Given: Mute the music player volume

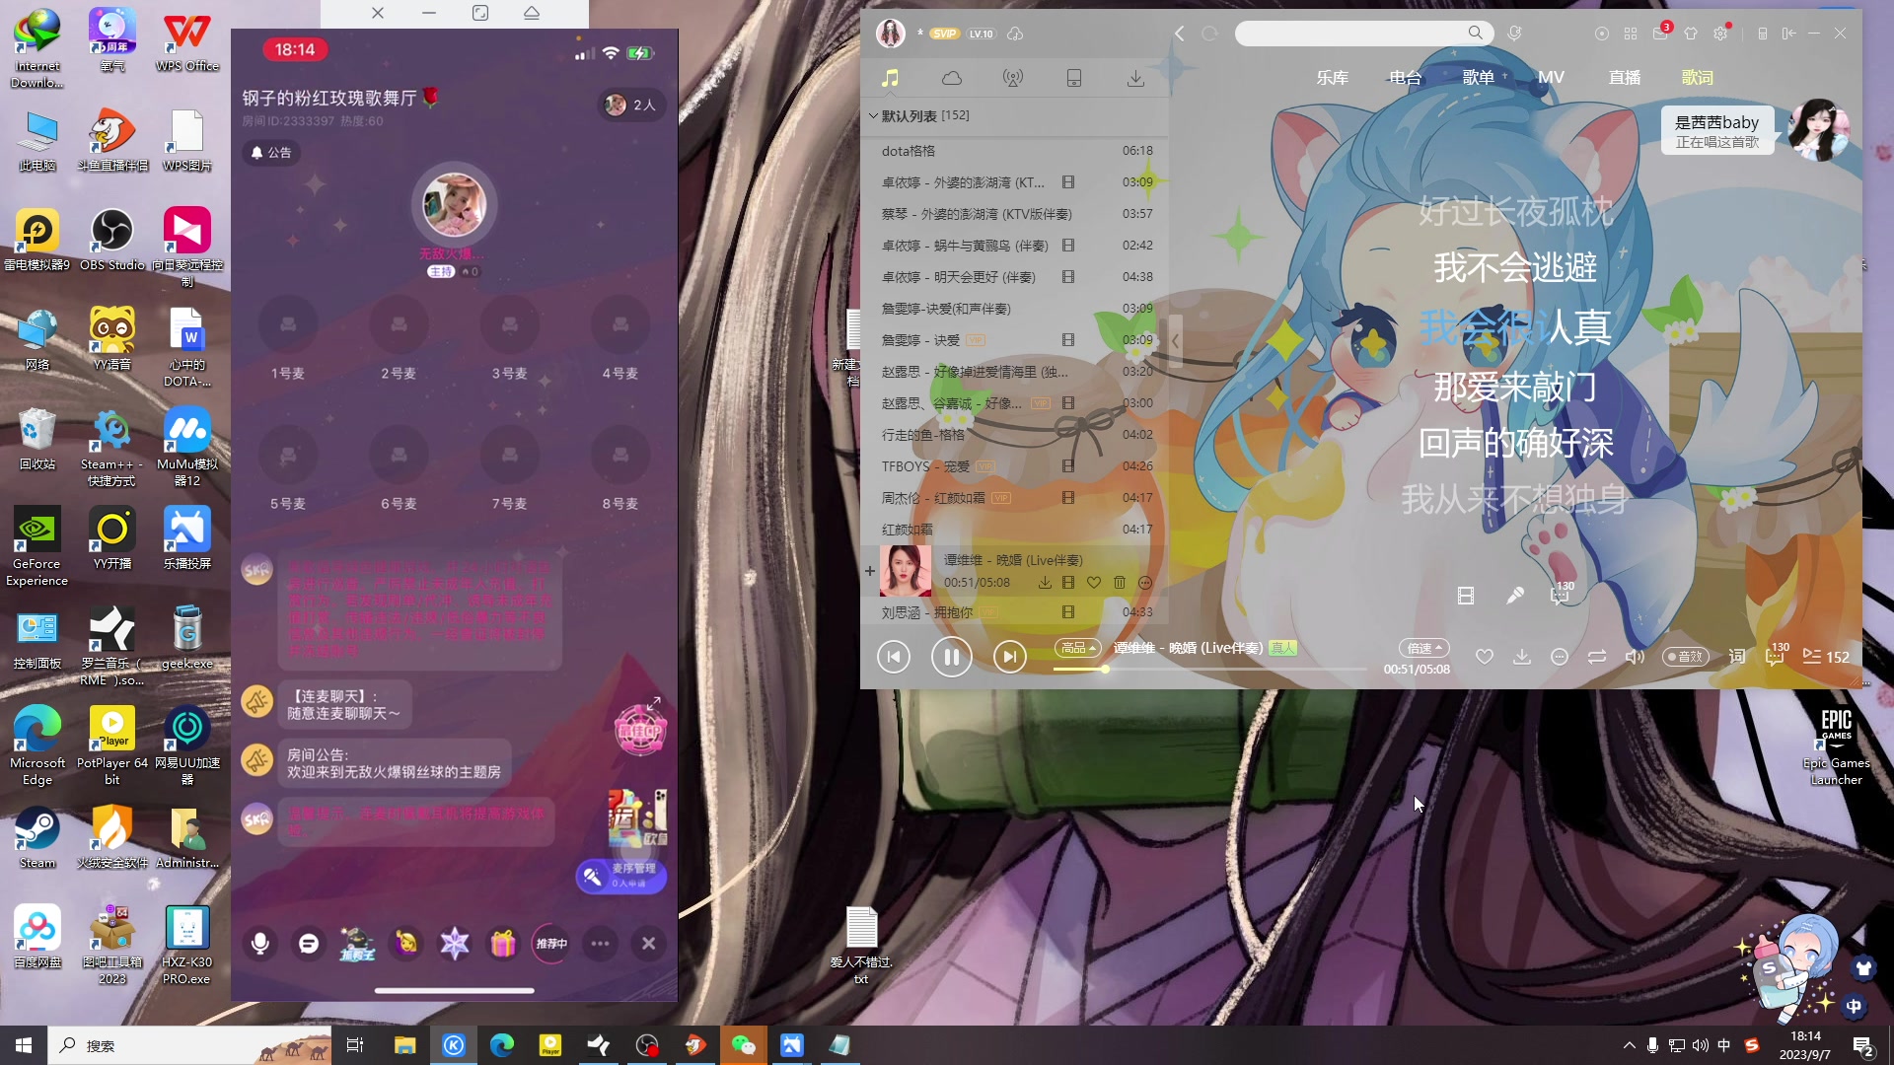Looking at the screenshot, I should tap(1635, 657).
